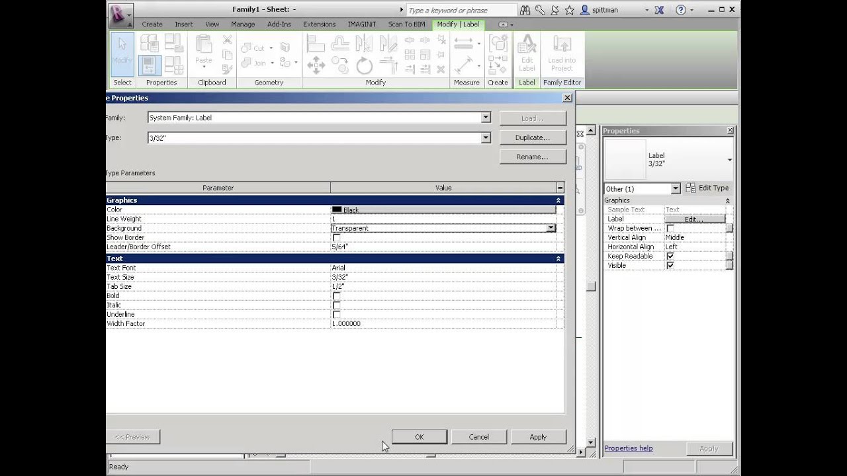Screen dimensions: 847x476
Task: Click the Text Font value field showing Arial
Action: click(397, 268)
